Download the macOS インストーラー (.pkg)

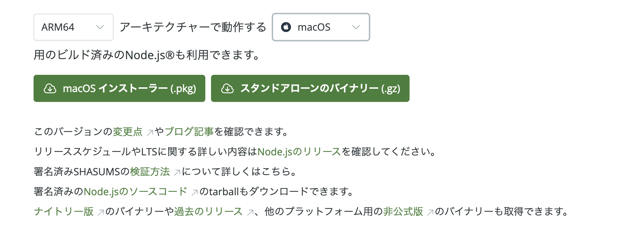click(x=119, y=88)
